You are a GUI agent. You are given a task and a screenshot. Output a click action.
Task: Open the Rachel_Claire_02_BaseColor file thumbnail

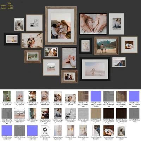(x=96, y=130)
